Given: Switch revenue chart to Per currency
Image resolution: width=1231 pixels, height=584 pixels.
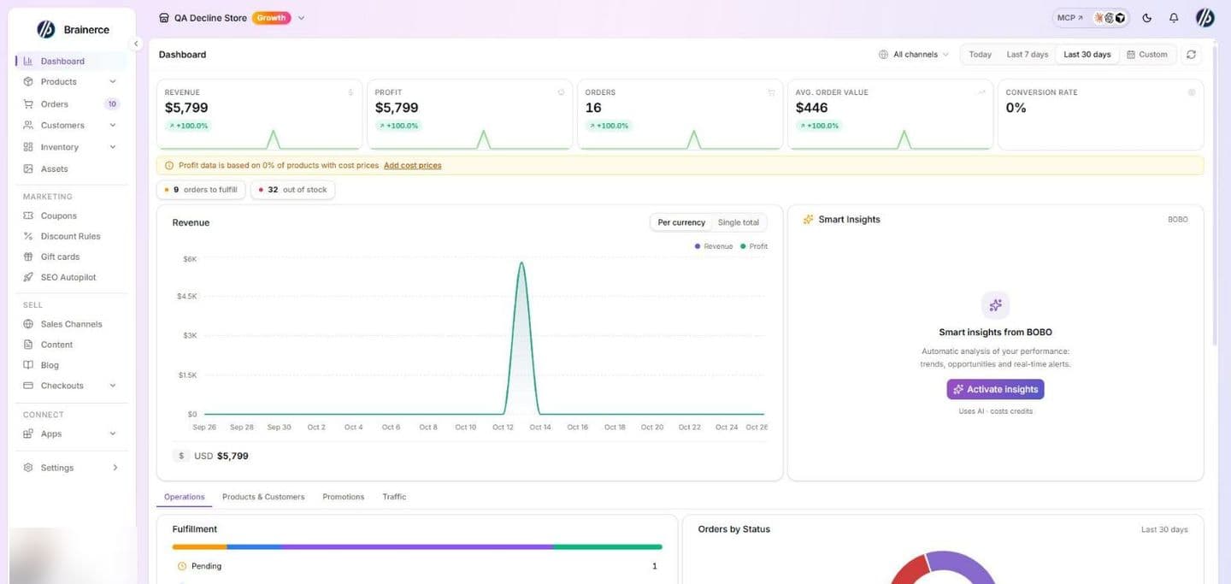Looking at the screenshot, I should coord(681,222).
